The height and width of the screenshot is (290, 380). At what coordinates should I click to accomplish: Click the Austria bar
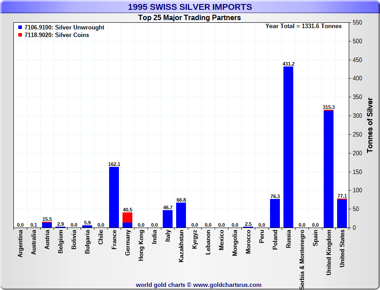coord(47,225)
